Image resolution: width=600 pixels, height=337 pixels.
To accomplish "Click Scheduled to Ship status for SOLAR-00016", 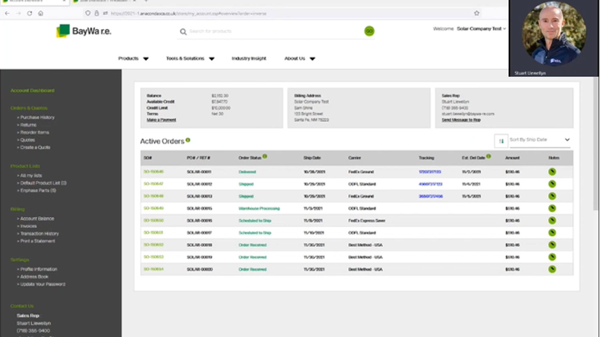I will tap(255, 221).
